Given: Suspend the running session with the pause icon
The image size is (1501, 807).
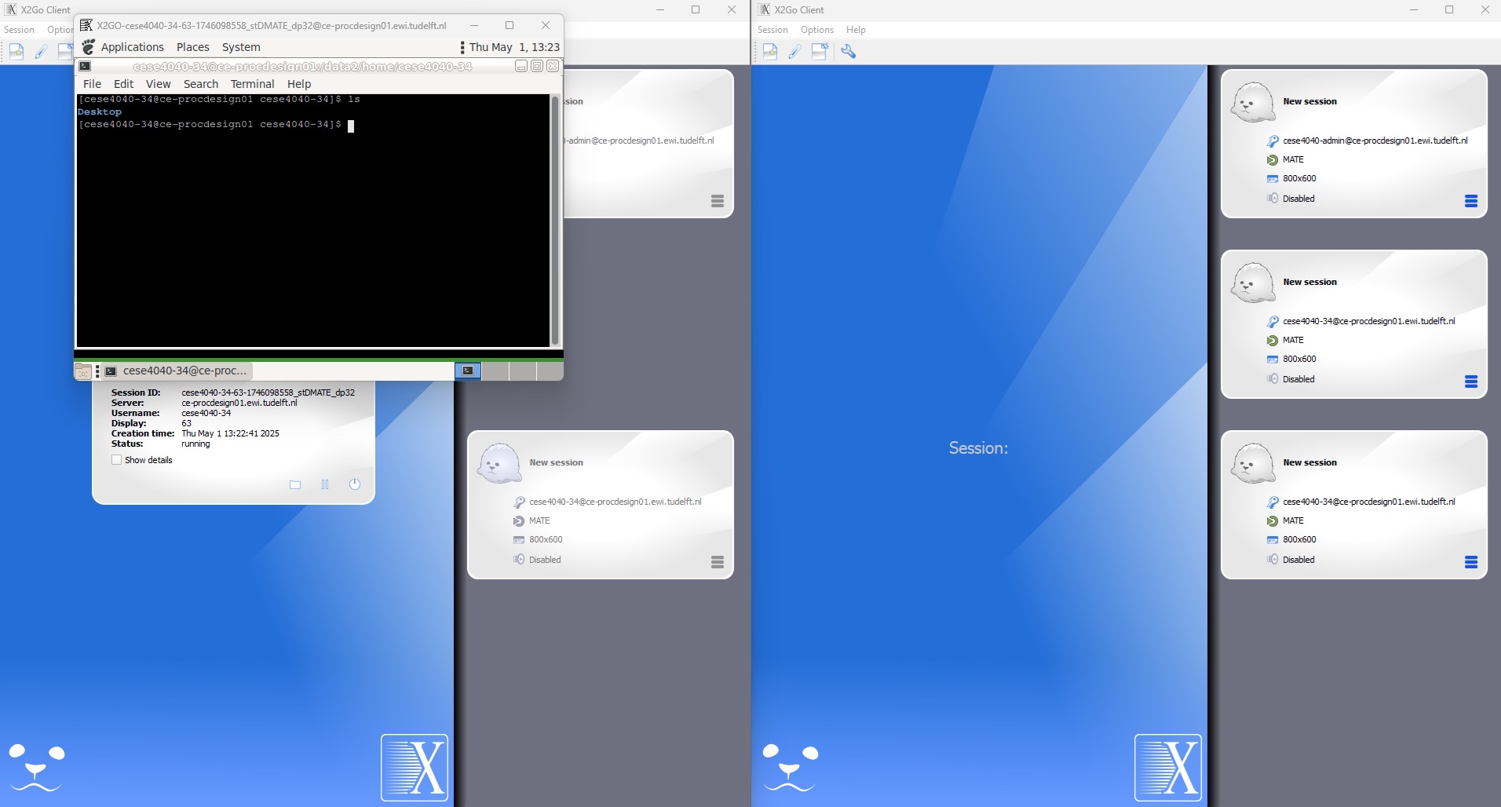Looking at the screenshot, I should point(325,484).
